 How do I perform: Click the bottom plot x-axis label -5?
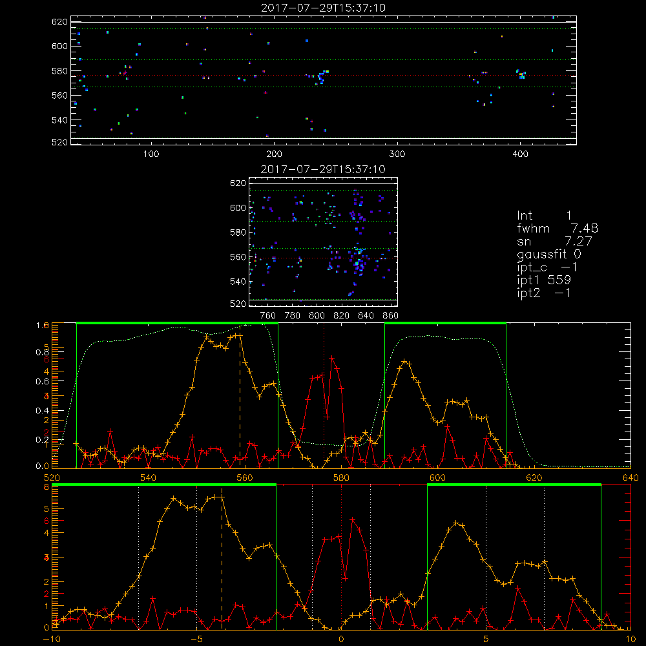click(196, 640)
